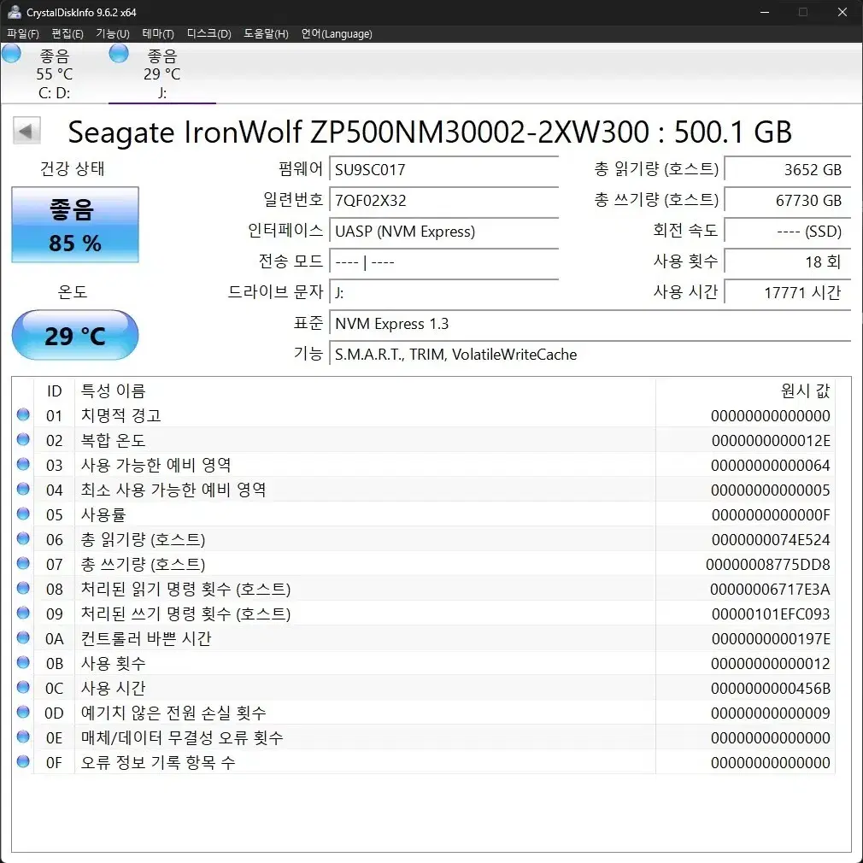Select the C: D: drive status icon
Screen dimensions: 863x863
pyautogui.click(x=12, y=53)
